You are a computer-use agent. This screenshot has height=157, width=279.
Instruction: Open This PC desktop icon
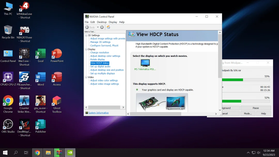pos(8,9)
